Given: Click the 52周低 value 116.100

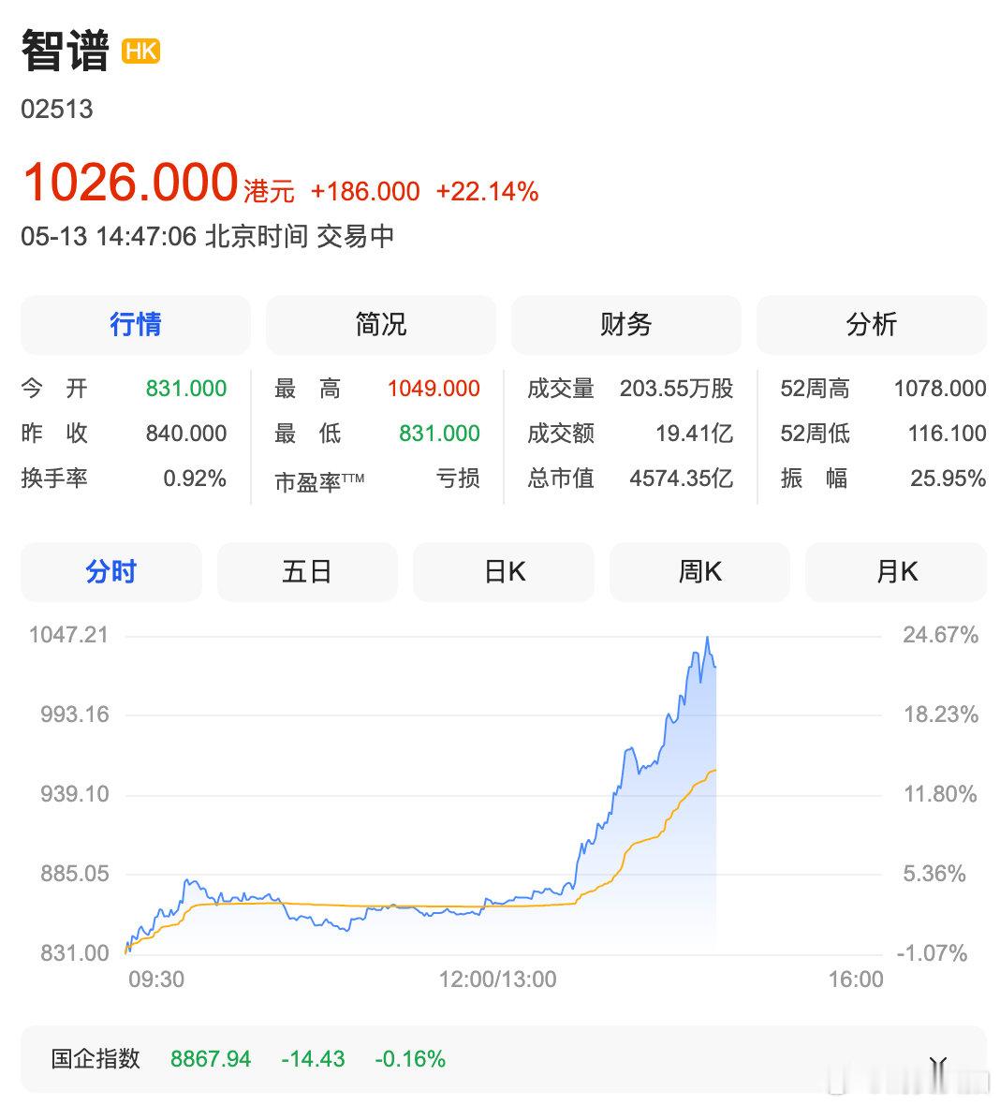Looking at the screenshot, I should (948, 434).
